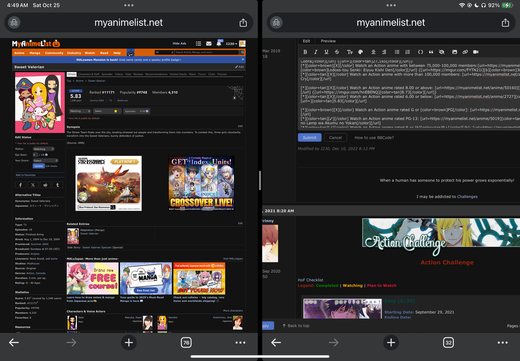Switch to the Reviews tab
This screenshot has height=361, width=520.
pyautogui.click(x=138, y=74)
